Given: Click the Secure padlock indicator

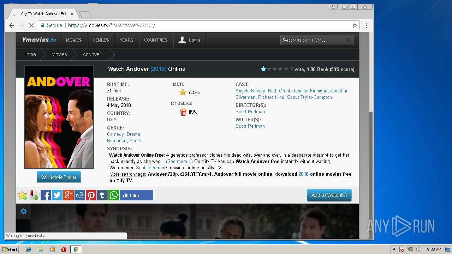Looking at the screenshot, I should (52, 25).
